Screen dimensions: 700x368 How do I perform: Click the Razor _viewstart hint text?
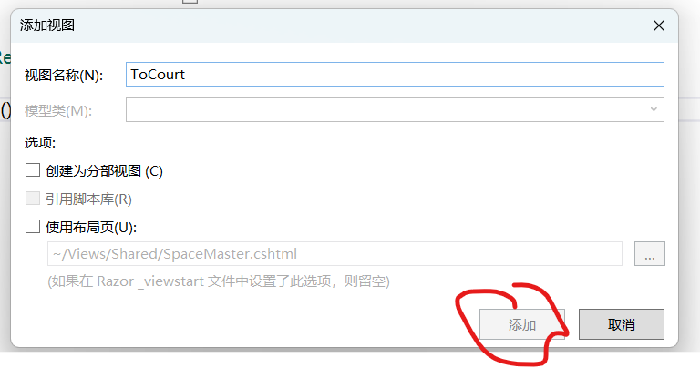tap(219, 281)
